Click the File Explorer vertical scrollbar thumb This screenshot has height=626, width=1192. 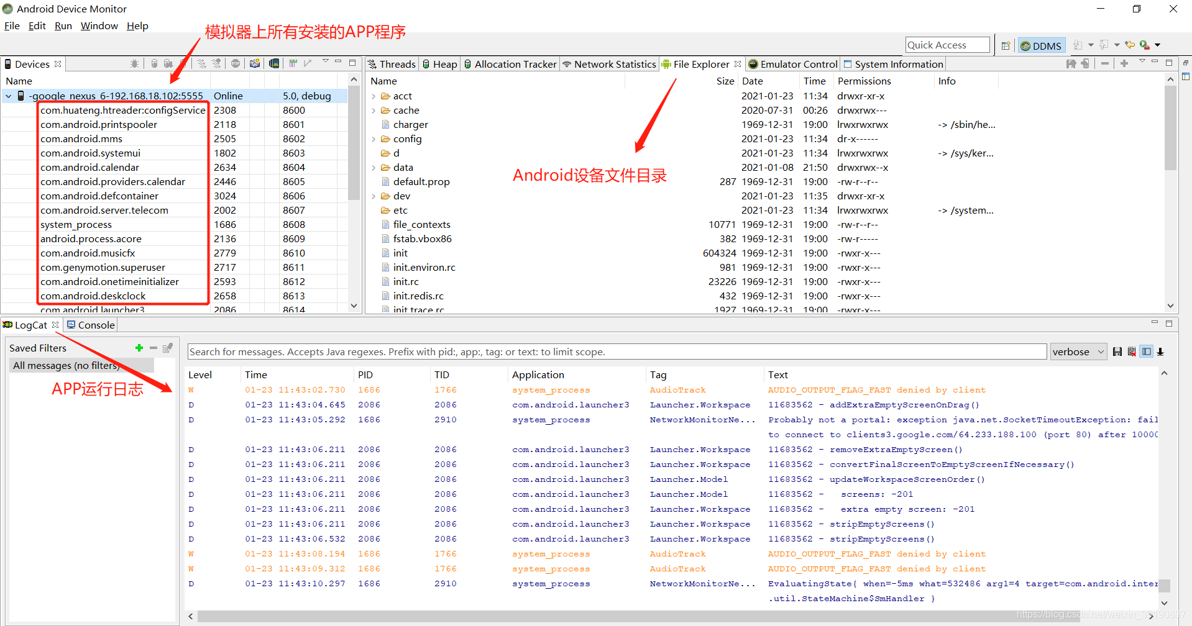coord(1170,128)
